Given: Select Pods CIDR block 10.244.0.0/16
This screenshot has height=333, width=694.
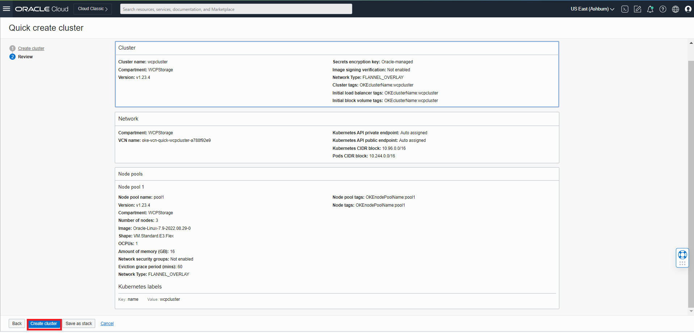Looking at the screenshot, I should pyautogui.click(x=382, y=156).
